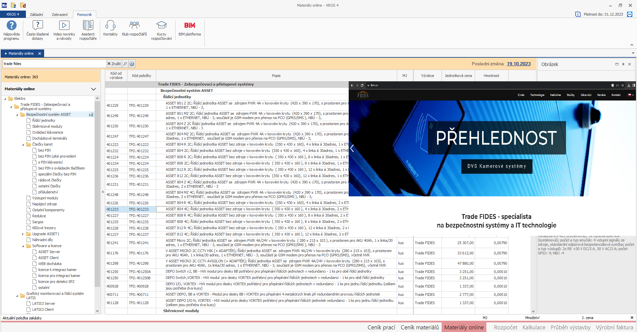Collapse the Čtečky karet tree node
Image resolution: width=637 pixels, height=332 pixels.
coord(23,145)
